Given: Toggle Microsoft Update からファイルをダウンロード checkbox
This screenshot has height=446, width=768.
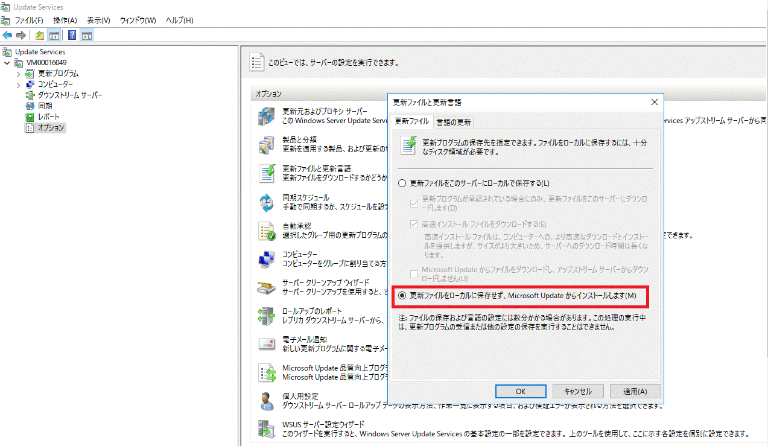Looking at the screenshot, I should coord(414,273).
